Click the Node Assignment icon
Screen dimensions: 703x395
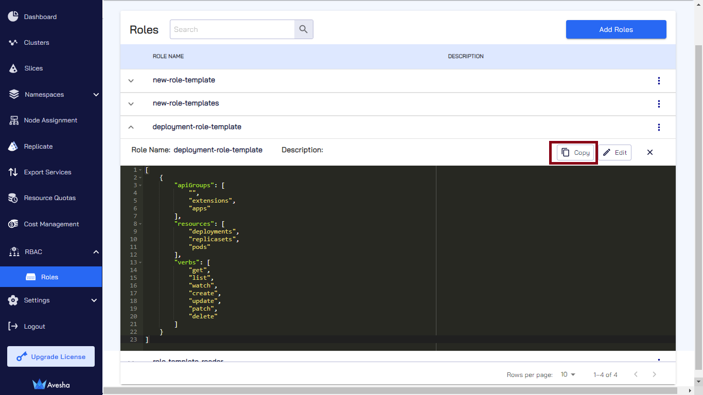click(13, 120)
